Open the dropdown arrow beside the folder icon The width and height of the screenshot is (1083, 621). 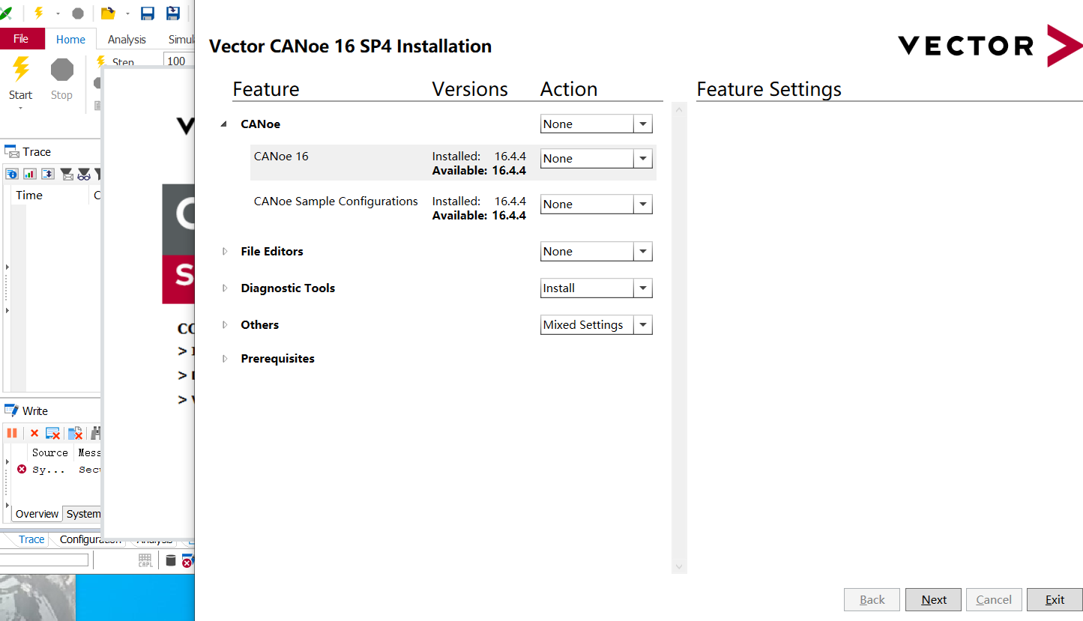127,13
